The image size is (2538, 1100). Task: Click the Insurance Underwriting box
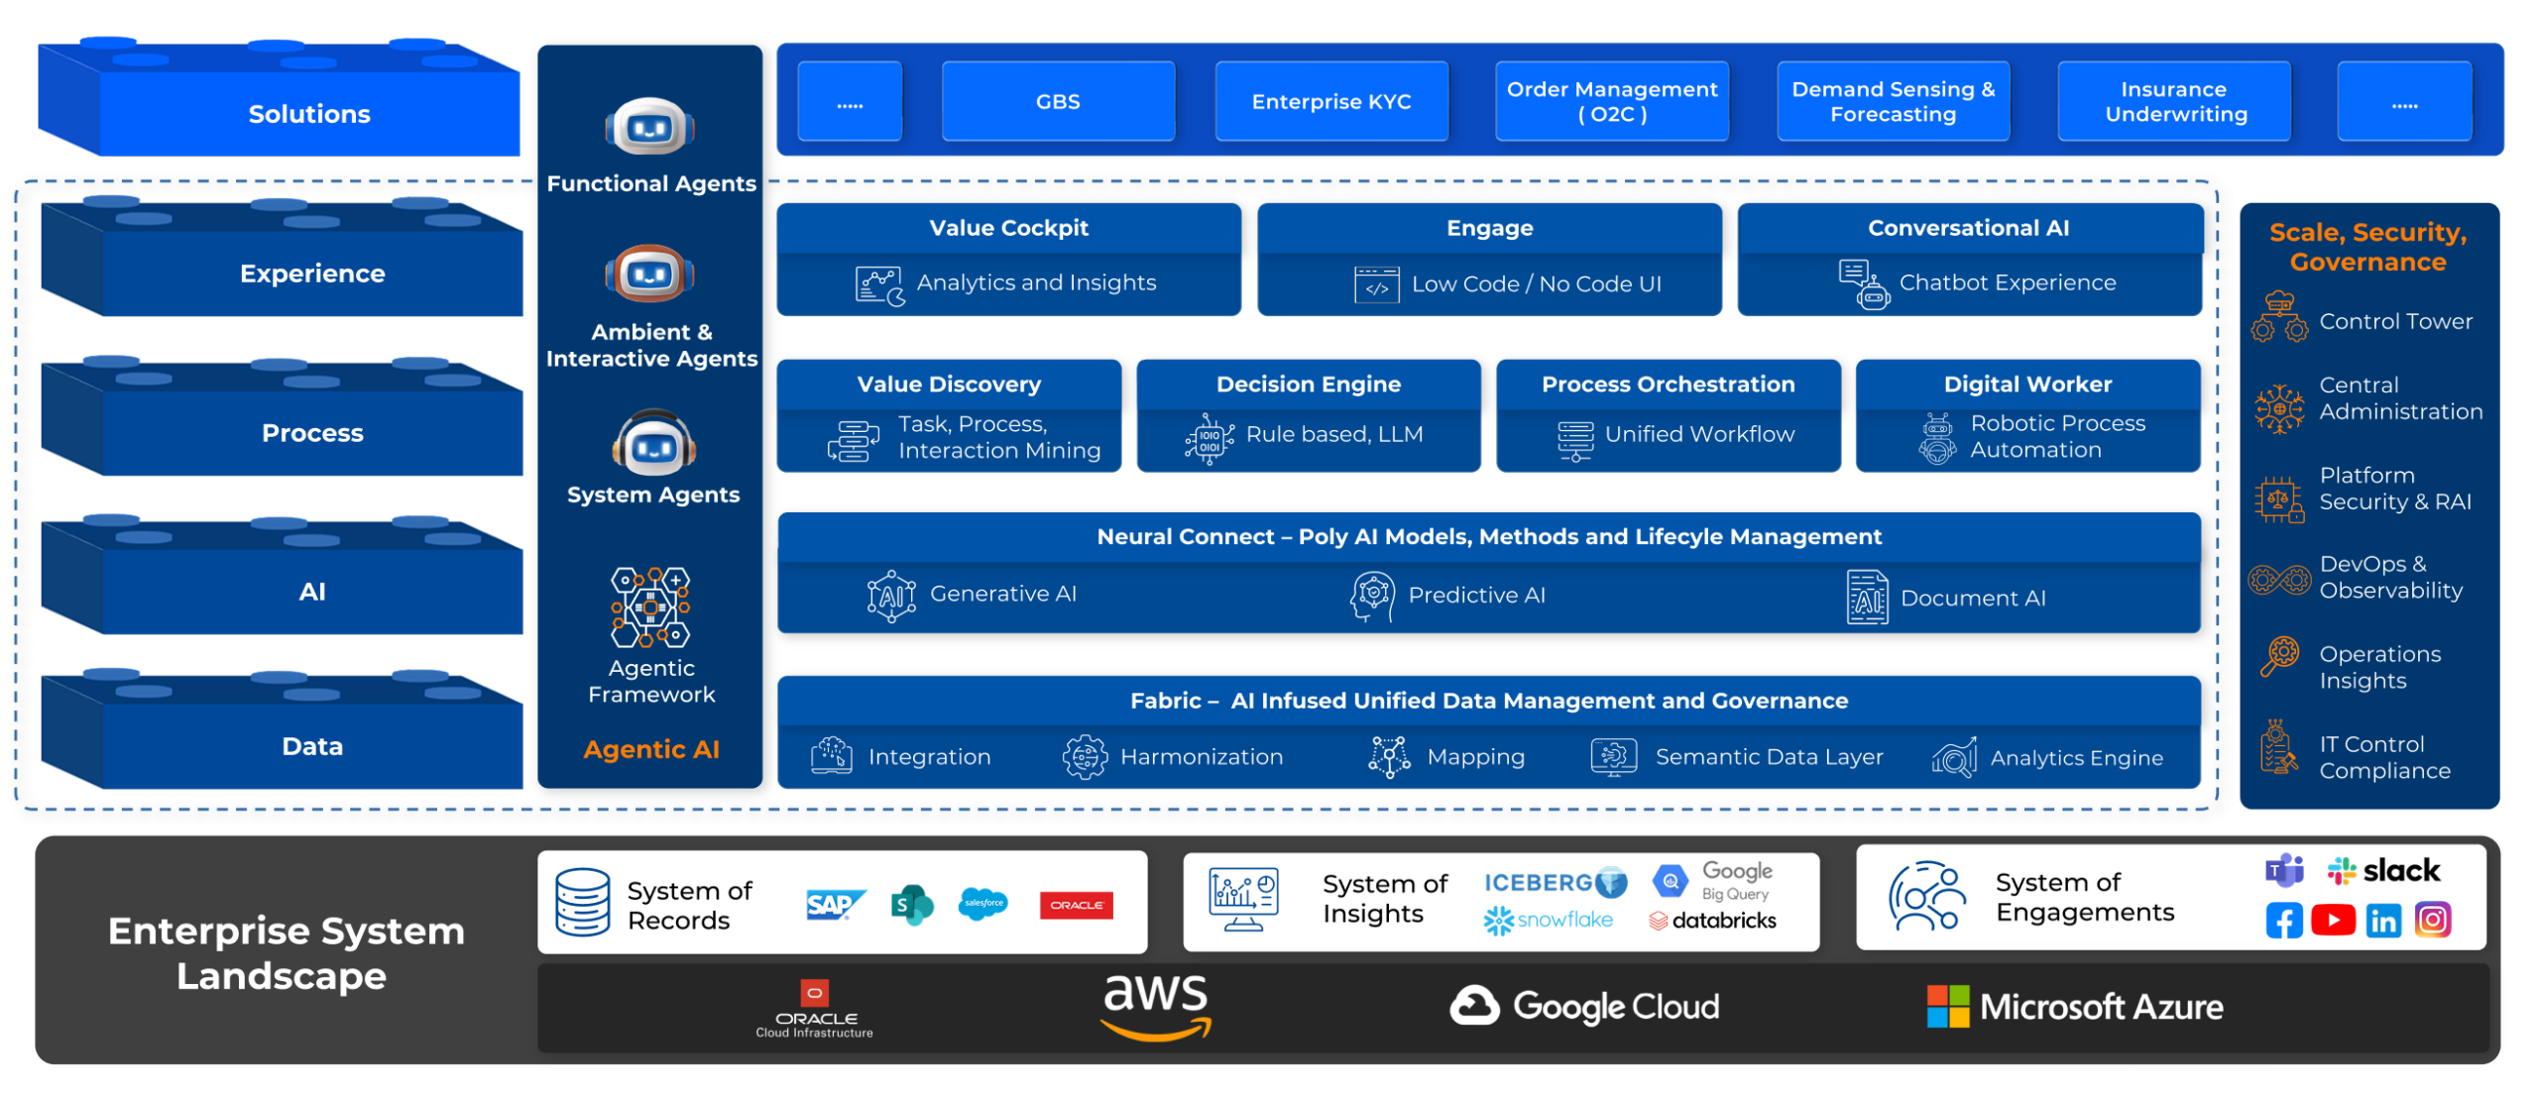tap(2173, 101)
